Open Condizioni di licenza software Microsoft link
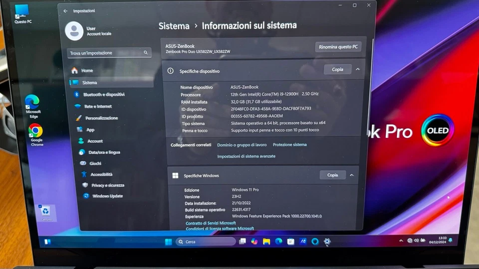479x269 pixels. pyautogui.click(x=220, y=229)
